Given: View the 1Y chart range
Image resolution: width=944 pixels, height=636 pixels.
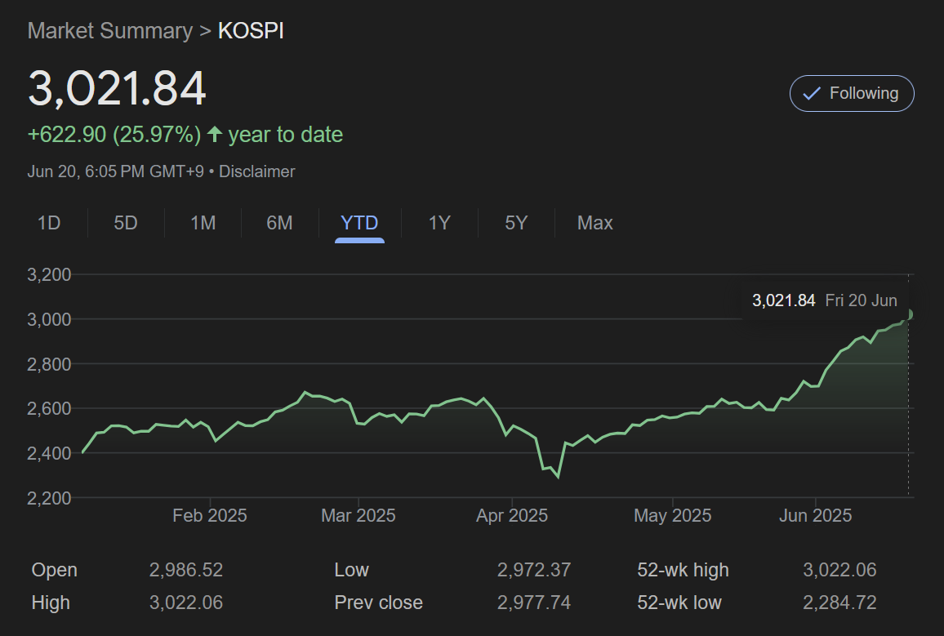Looking at the screenshot, I should (439, 223).
